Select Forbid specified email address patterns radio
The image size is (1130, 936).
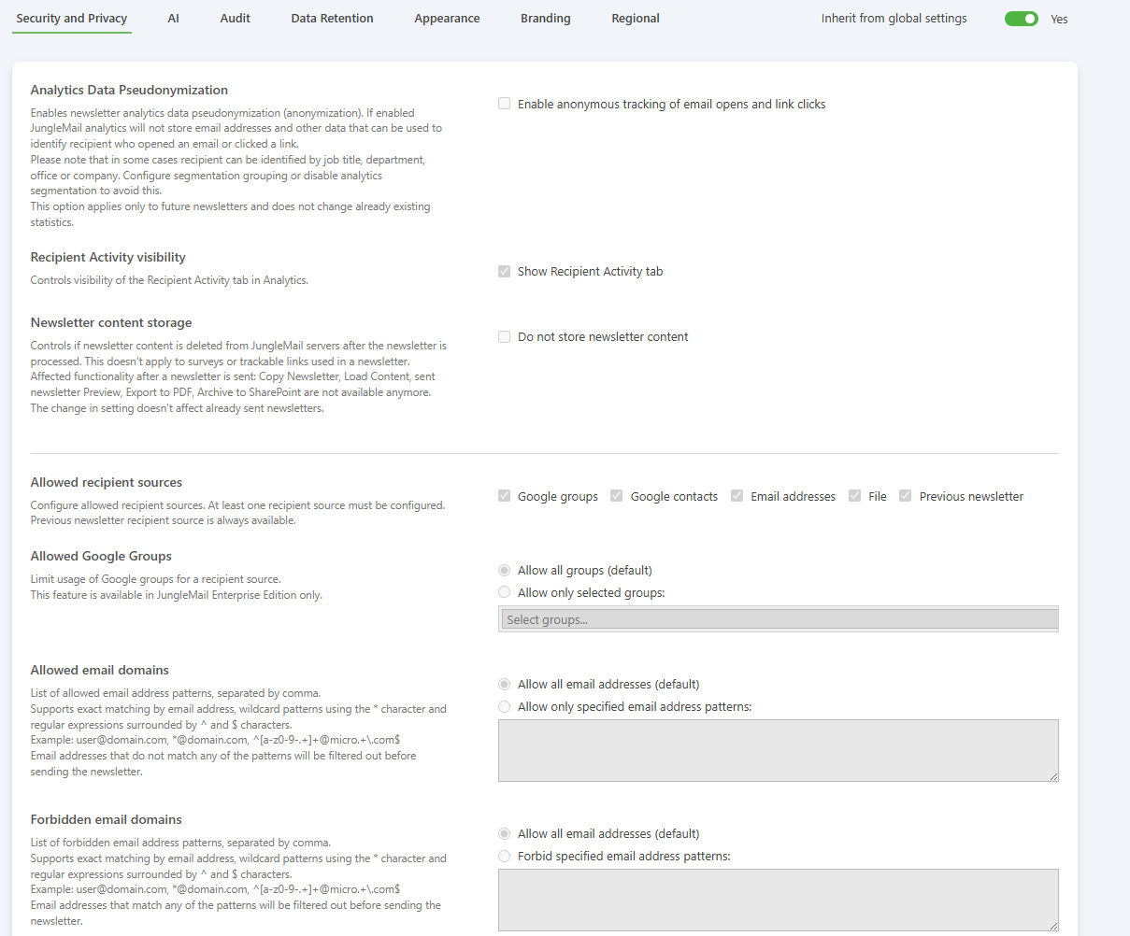click(505, 856)
